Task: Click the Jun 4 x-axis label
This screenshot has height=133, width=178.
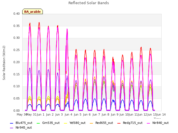Action: point(68,114)
